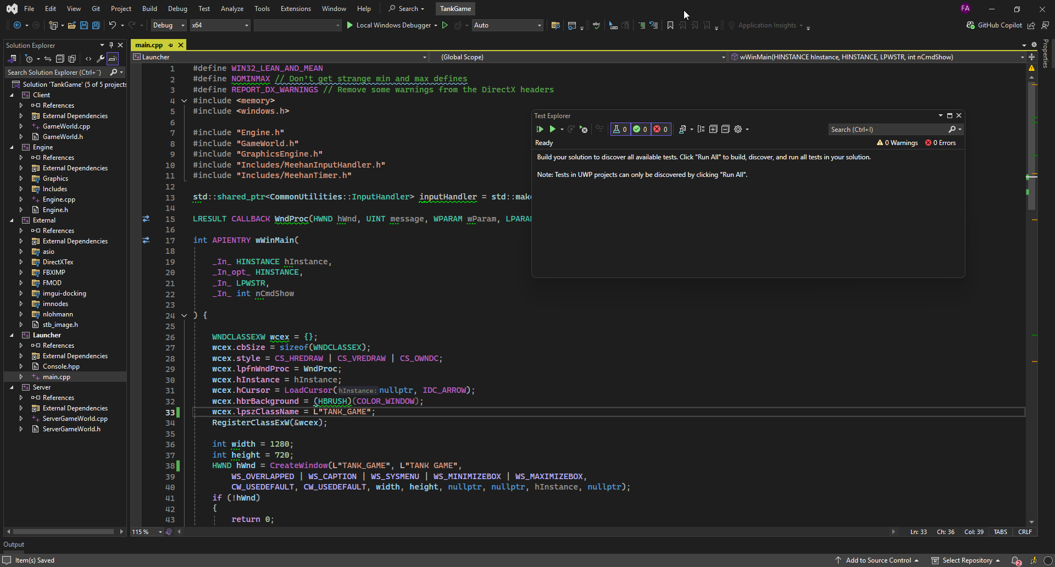Open the Analyze menu
This screenshot has height=567, width=1055.
click(232, 9)
